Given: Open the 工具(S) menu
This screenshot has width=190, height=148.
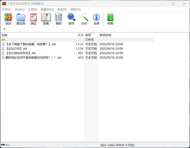Looking at the screenshot, I should pos(32,9).
